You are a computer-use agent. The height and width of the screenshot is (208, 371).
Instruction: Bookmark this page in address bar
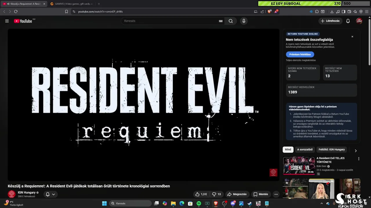[x=66, y=12]
